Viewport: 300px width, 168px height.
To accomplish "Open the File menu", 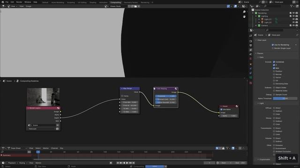I will point(7,2).
